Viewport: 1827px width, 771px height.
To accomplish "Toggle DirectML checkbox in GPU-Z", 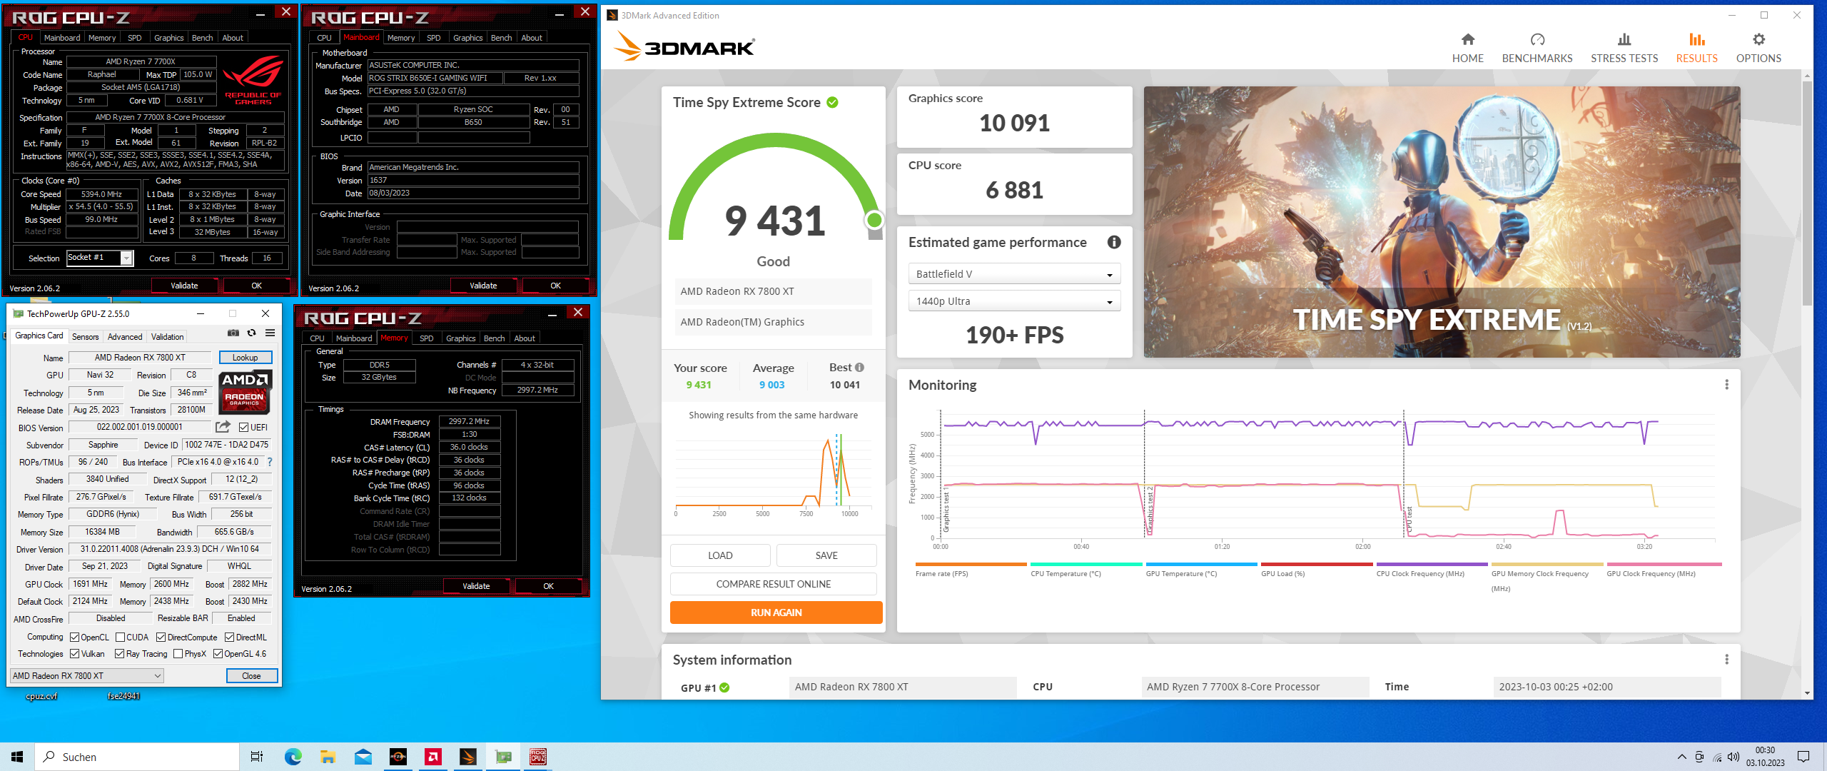I will coord(229,638).
